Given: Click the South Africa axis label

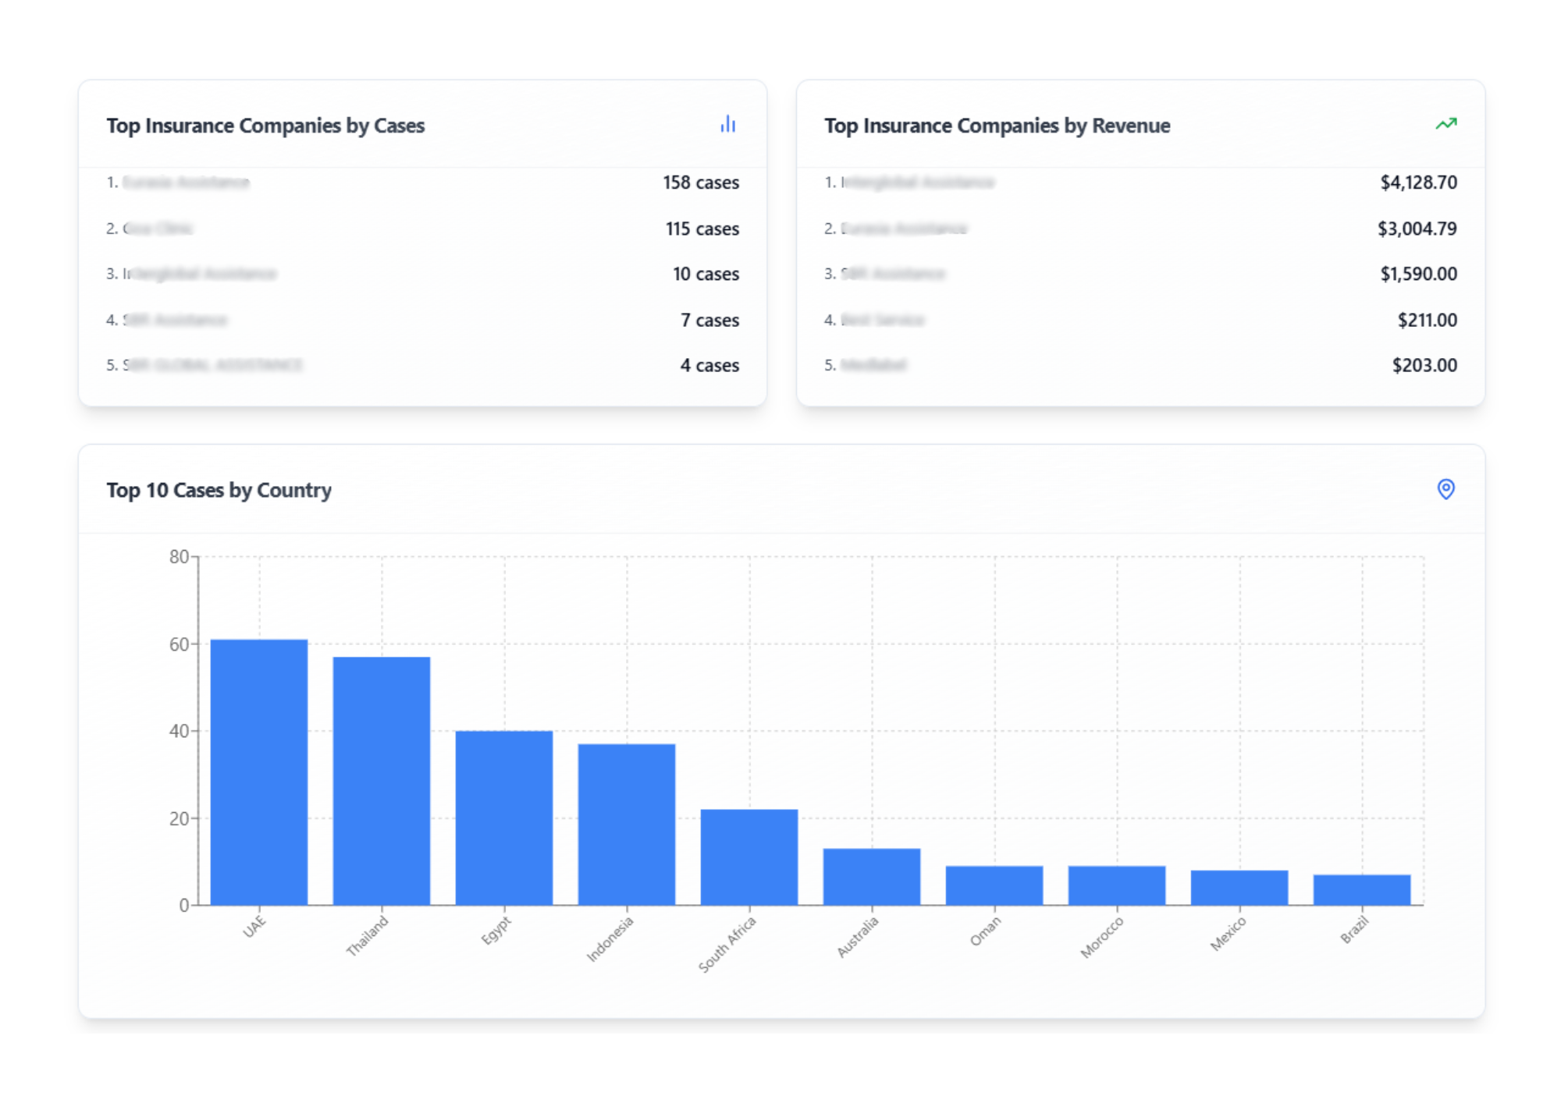Looking at the screenshot, I should pyautogui.click(x=727, y=945).
